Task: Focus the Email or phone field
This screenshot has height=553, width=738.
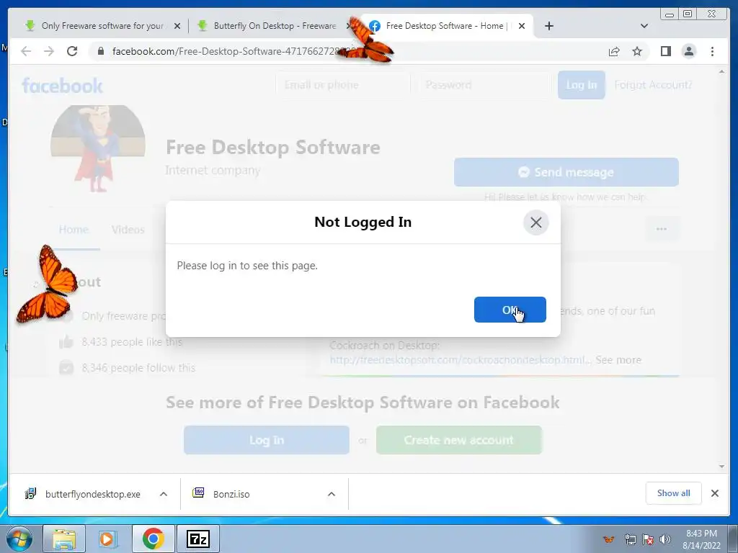Action: pyautogui.click(x=343, y=85)
